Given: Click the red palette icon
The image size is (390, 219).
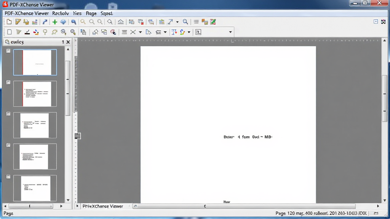Looking at the screenshot, I should click(x=113, y=32).
